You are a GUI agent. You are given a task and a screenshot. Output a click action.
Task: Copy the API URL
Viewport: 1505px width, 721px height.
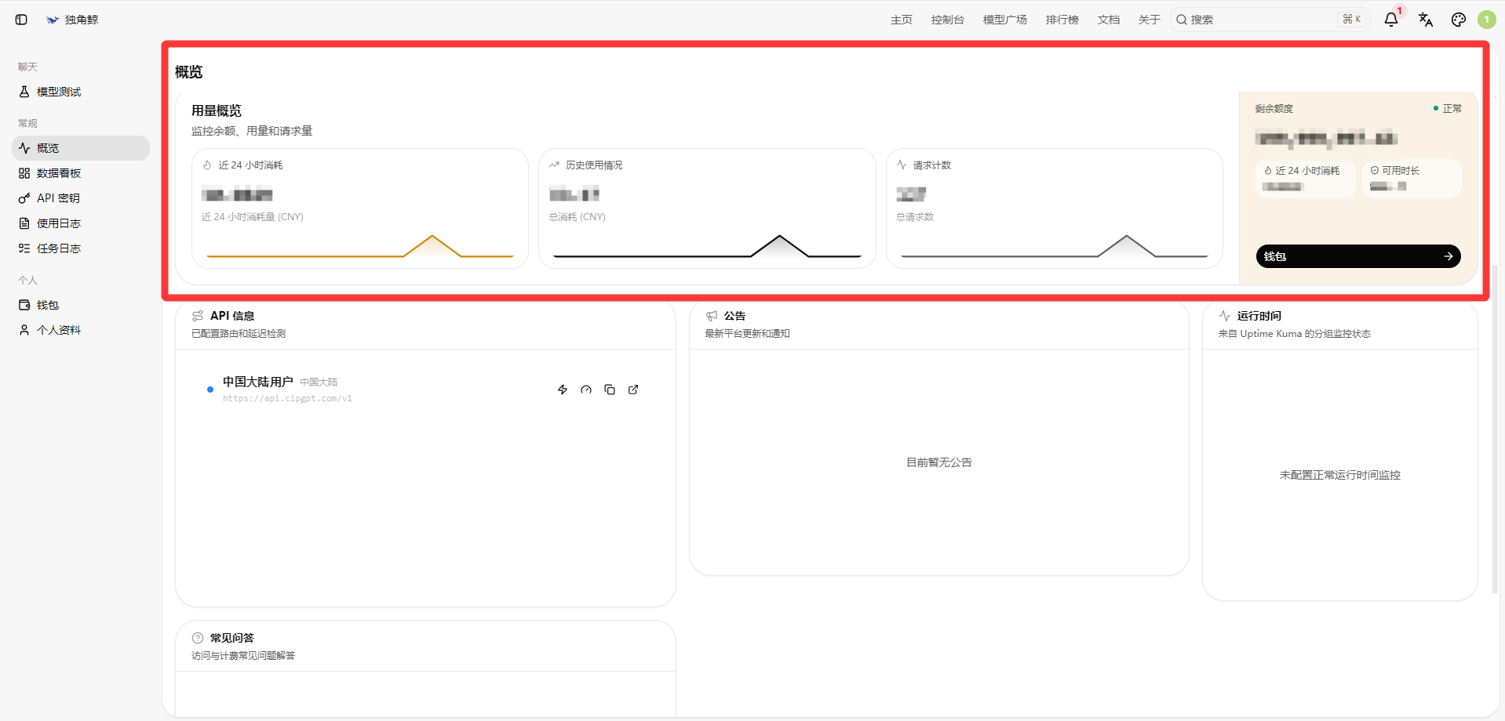610,389
